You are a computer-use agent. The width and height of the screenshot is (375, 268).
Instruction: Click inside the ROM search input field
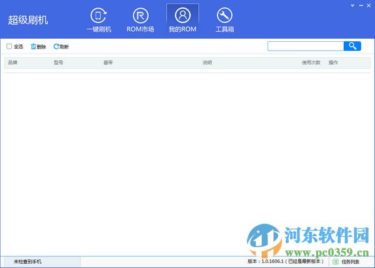[x=306, y=46]
